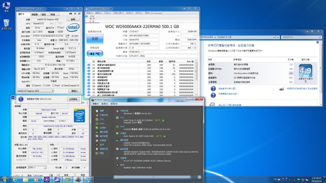Viewport: 326px width, 183px height.
Task: Click the BIOS share/export icon in GPU-Z
Action: click(x=67, y=36)
